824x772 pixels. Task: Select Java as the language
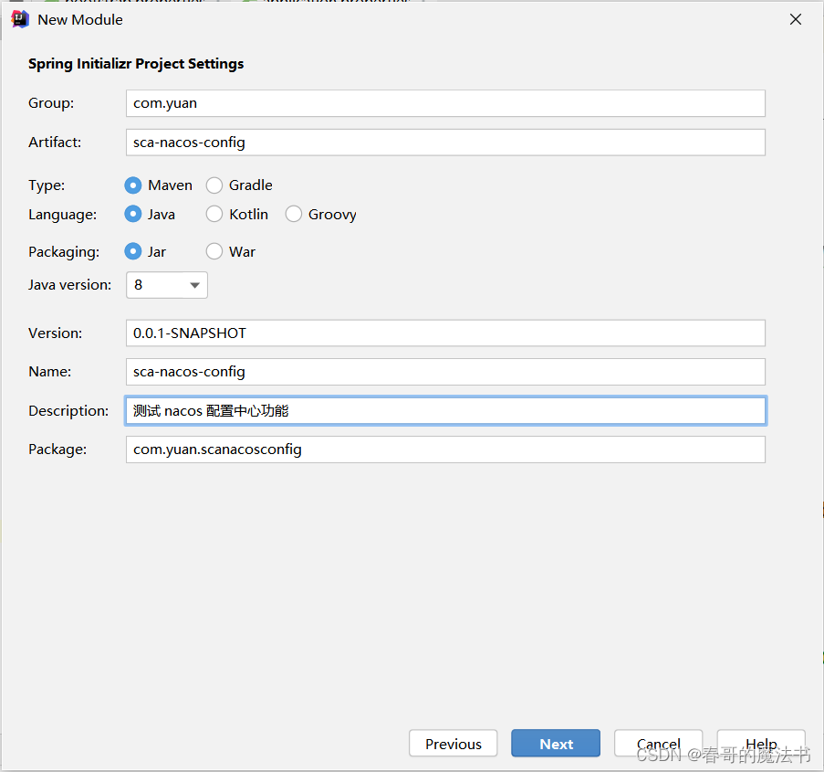(x=133, y=215)
